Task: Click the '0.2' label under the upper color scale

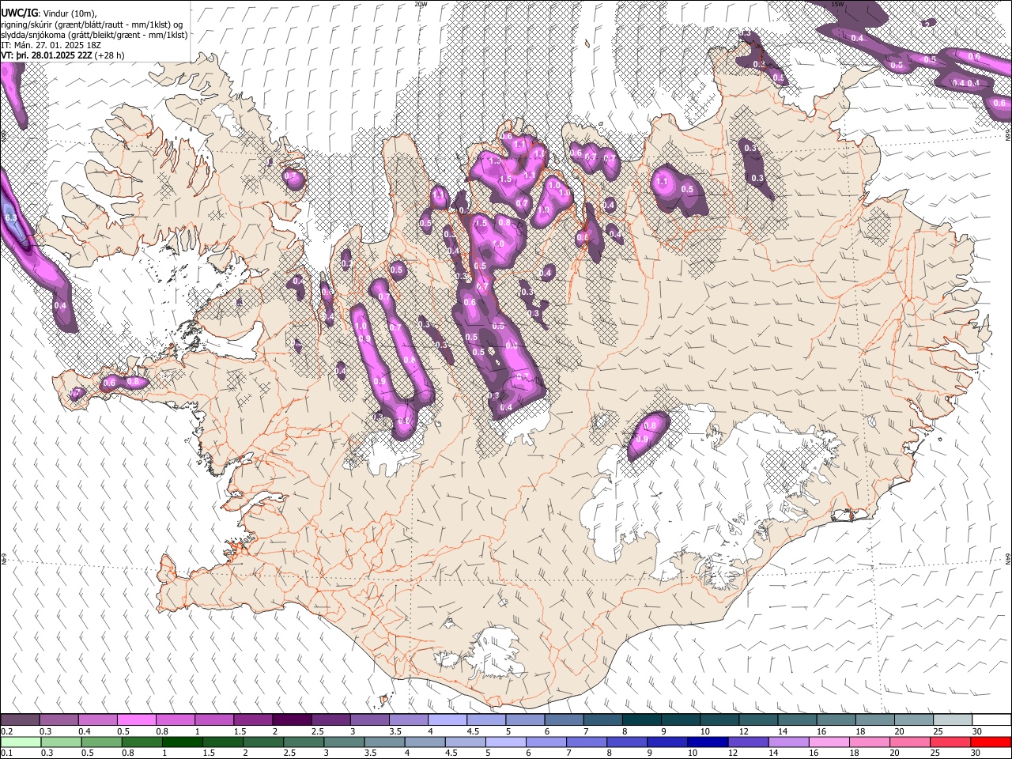Action: [6, 731]
